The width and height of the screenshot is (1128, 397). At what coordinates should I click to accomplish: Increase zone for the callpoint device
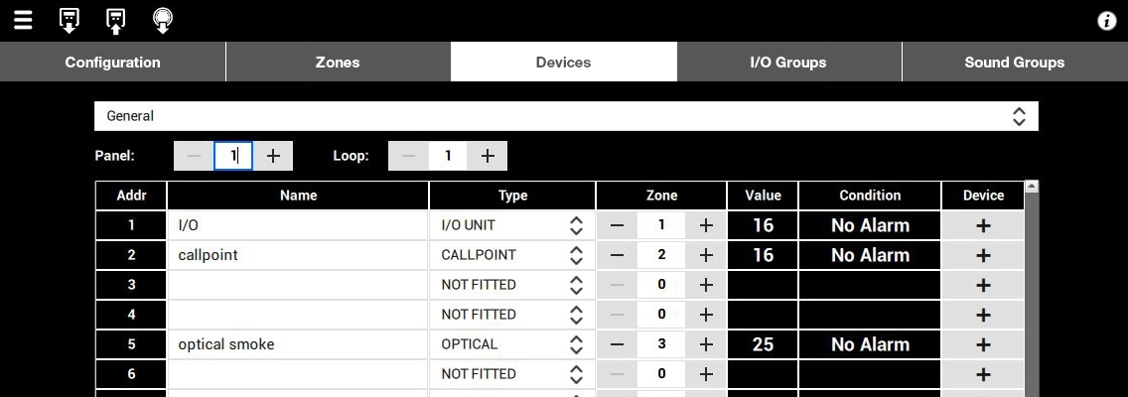point(706,255)
